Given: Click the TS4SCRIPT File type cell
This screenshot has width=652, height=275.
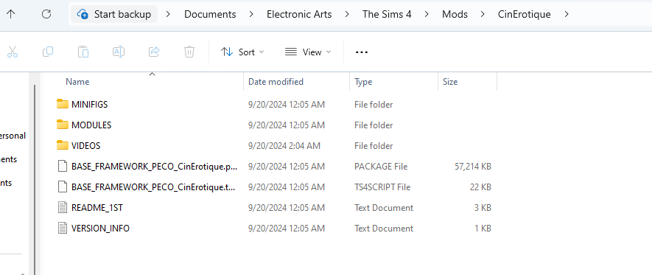Looking at the screenshot, I should [x=382, y=187].
